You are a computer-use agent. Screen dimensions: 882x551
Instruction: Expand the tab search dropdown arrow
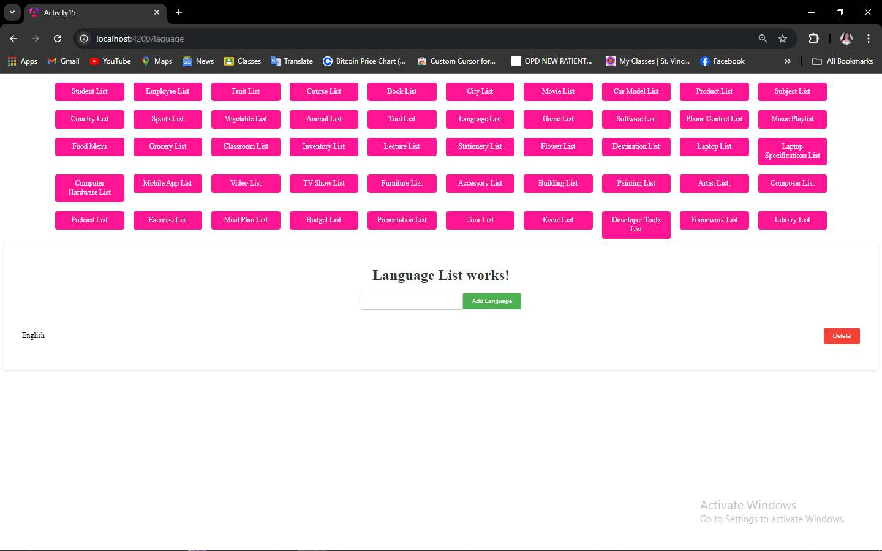click(x=12, y=12)
